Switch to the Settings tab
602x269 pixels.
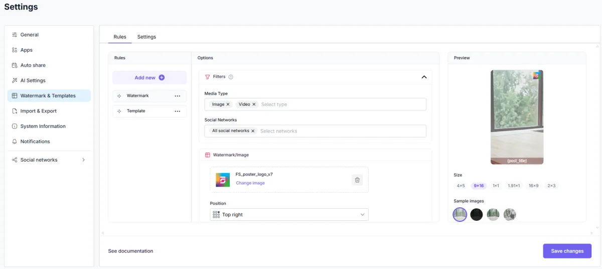(x=146, y=37)
